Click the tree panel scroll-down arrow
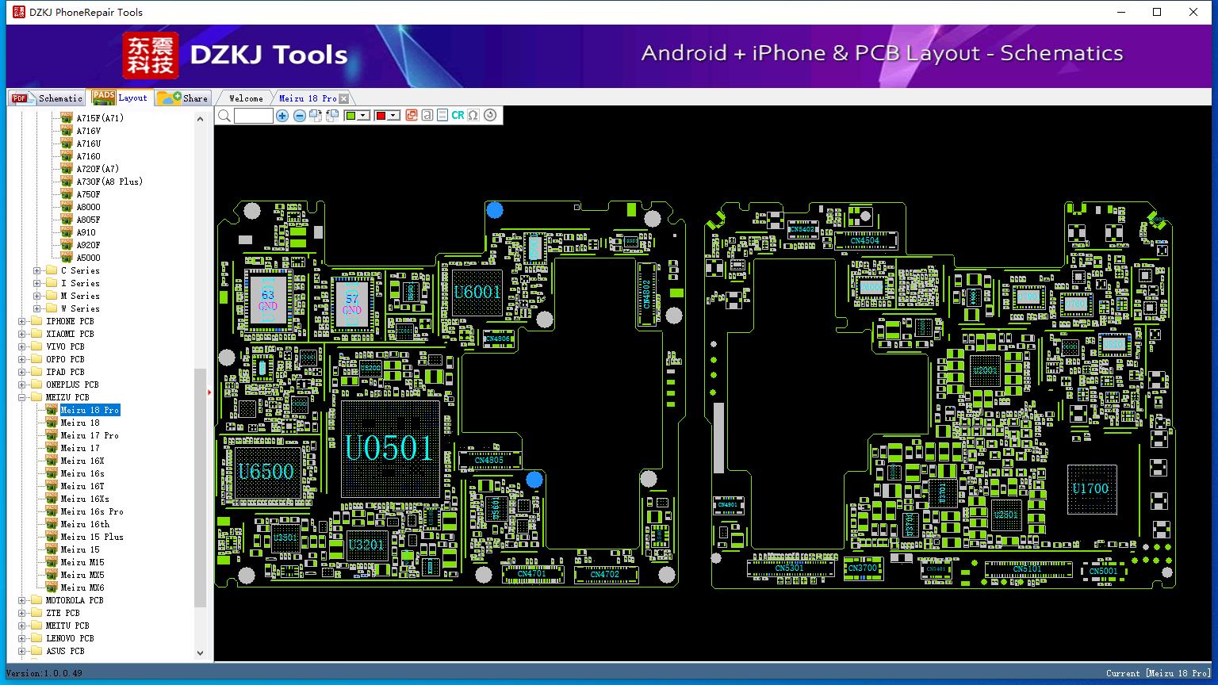Viewport: 1218px width, 685px height. [200, 653]
